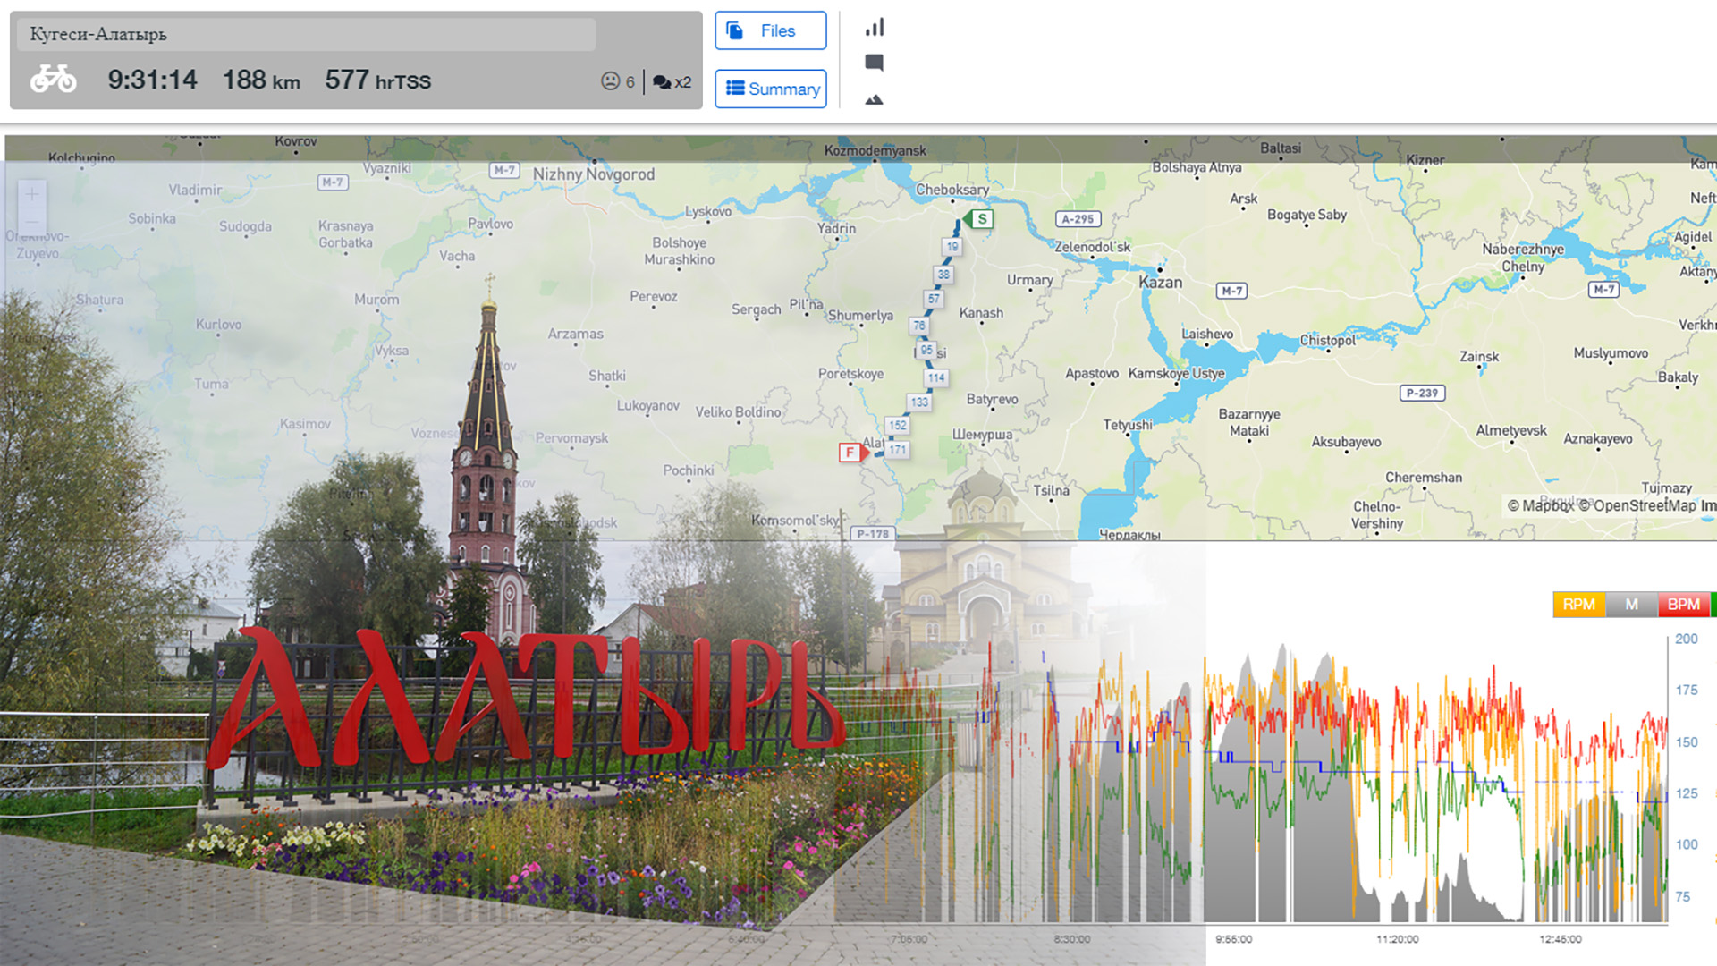The height and width of the screenshot is (966, 1717).
Task: Zoom out with the map minus button
Action: point(31,221)
